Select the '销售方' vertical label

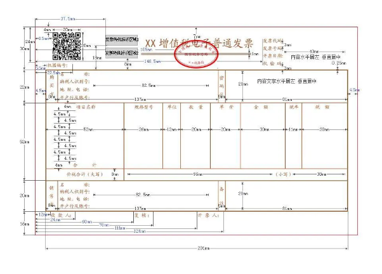(x=51, y=195)
